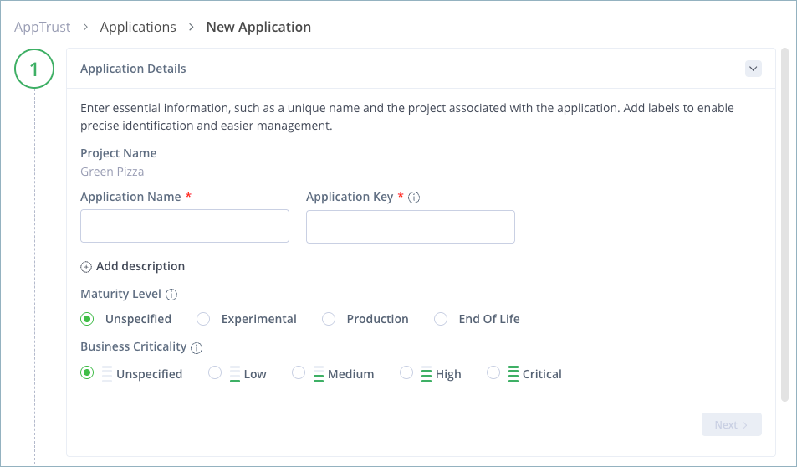Click the Business Criticality label
This screenshot has height=467, width=797.
point(134,346)
